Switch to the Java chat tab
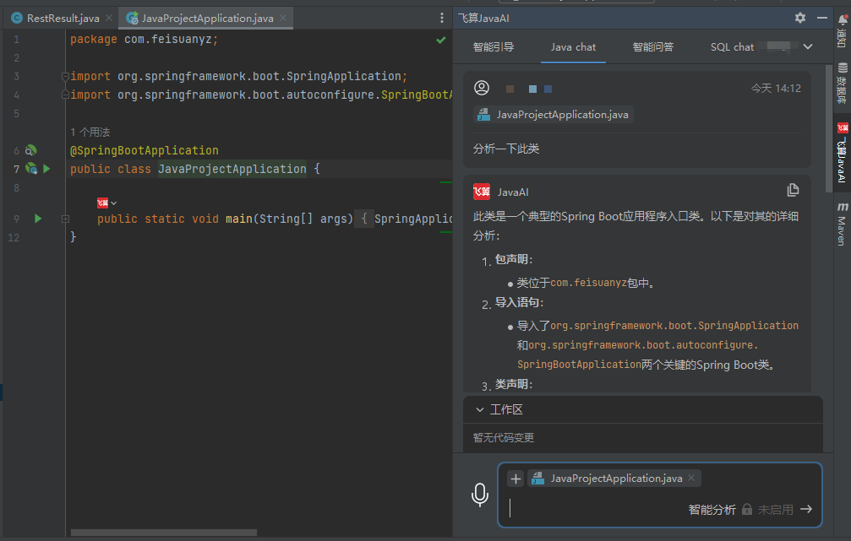 pyautogui.click(x=573, y=47)
